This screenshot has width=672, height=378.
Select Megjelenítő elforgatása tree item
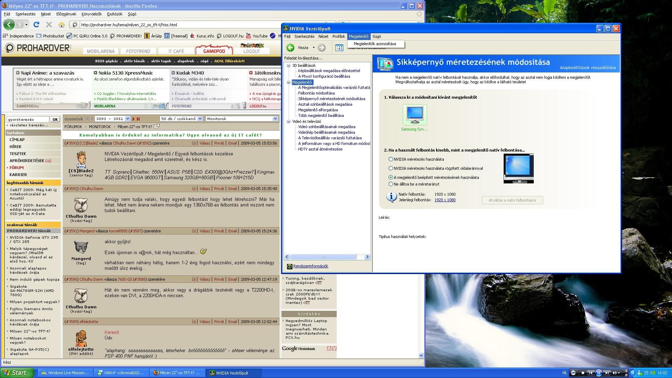[x=318, y=110]
